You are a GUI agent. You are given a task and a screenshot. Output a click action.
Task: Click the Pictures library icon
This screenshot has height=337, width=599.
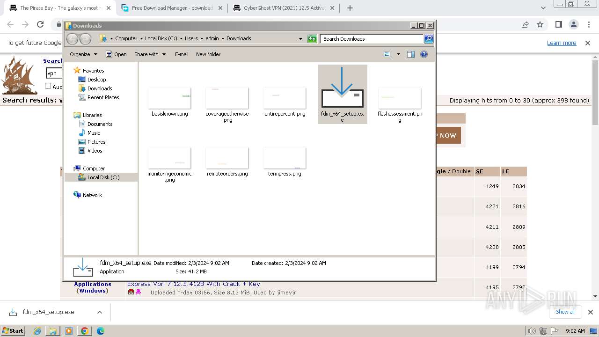[82, 142]
